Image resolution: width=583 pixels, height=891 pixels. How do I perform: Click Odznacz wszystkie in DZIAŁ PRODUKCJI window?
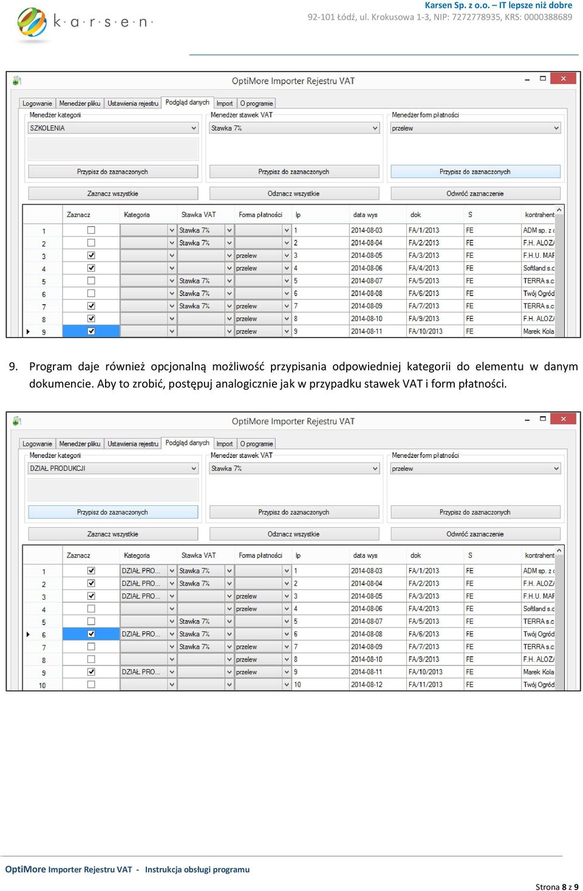294,534
